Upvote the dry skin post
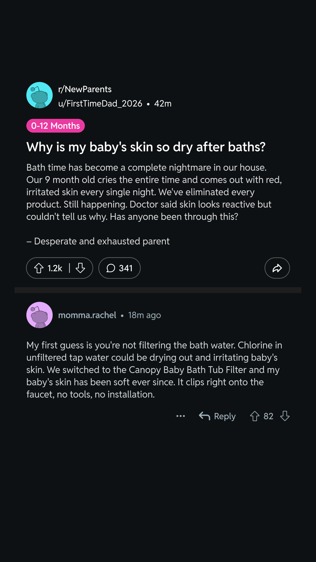The image size is (316, 562). pyautogui.click(x=39, y=268)
